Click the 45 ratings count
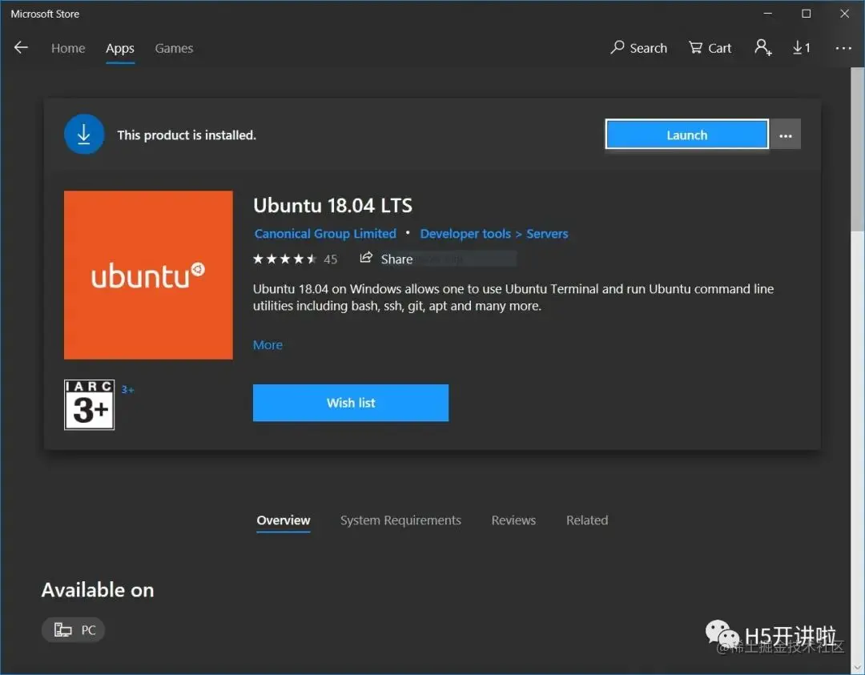 [x=331, y=259]
